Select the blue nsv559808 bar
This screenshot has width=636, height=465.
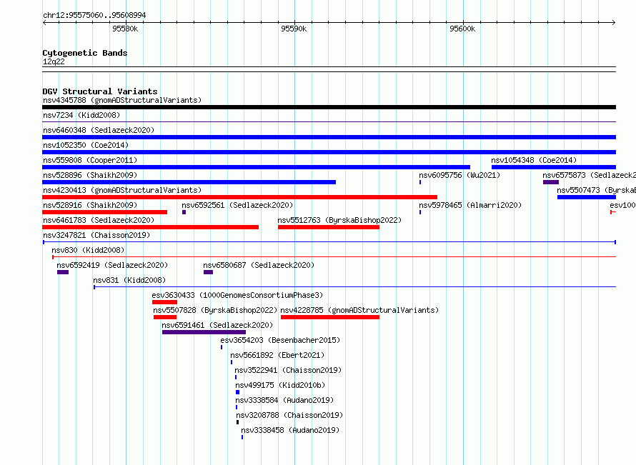256,167
